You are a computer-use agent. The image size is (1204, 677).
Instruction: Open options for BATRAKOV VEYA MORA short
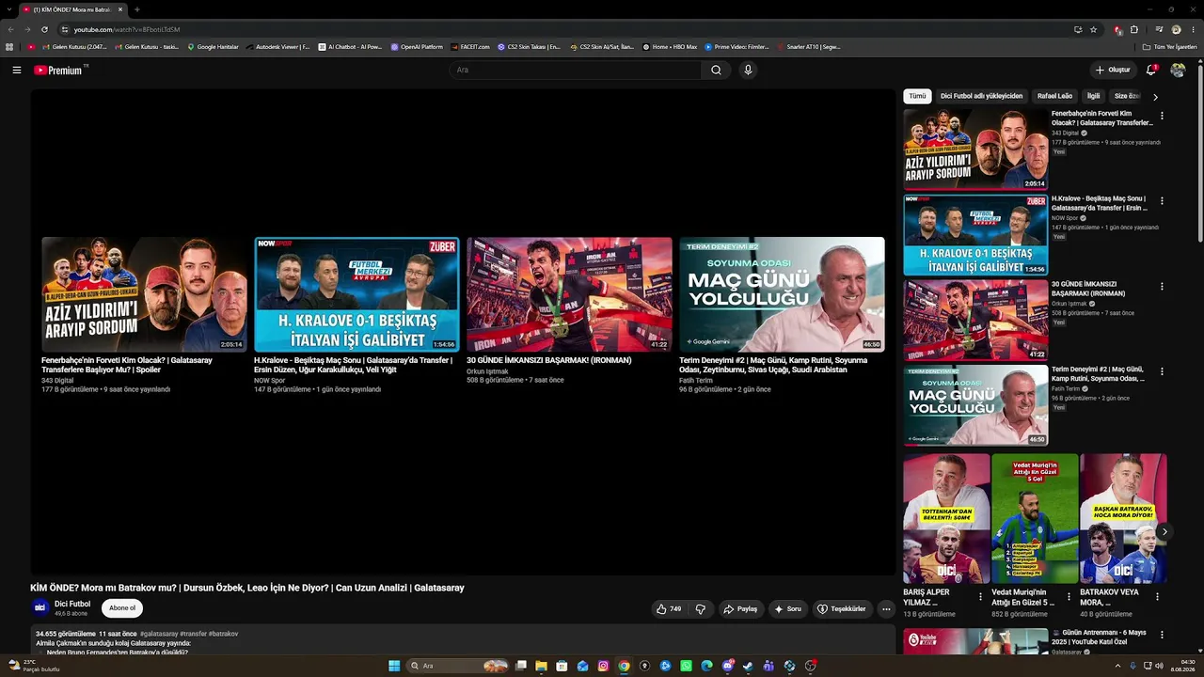[1157, 596]
